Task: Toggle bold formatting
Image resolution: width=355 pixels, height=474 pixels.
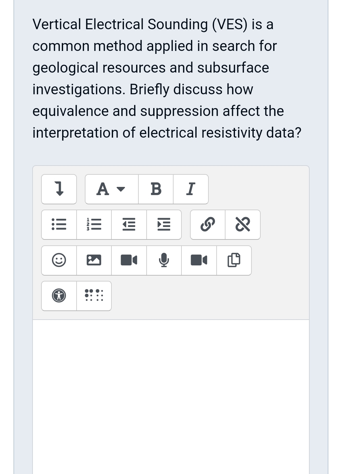Action: coord(156,189)
